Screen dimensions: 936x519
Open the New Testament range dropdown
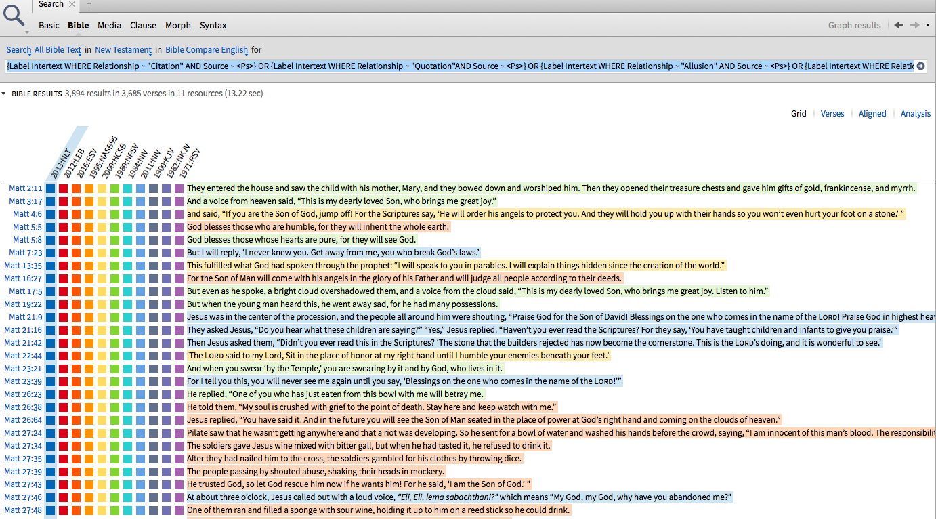pyautogui.click(x=123, y=49)
